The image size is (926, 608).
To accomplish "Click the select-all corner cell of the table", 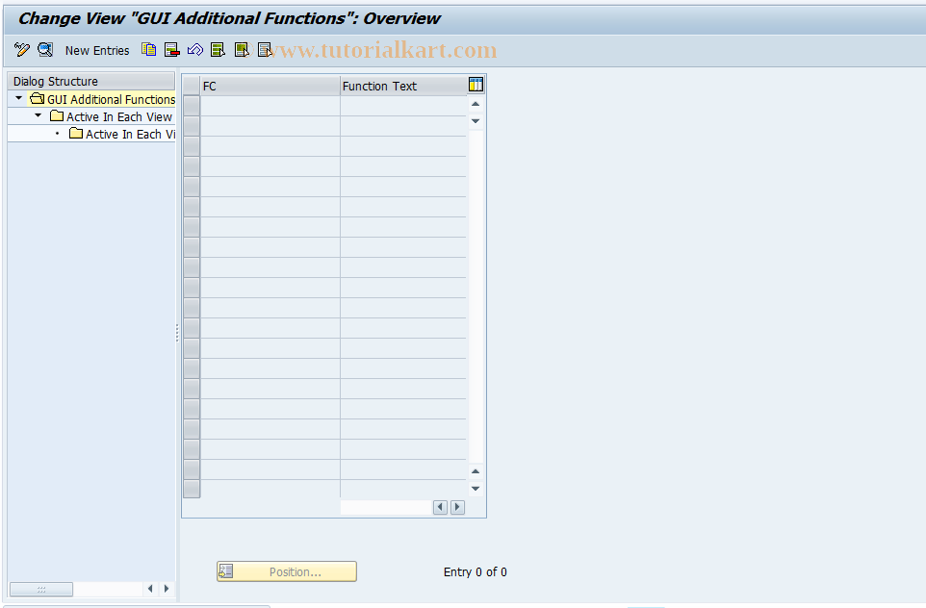I will pos(192,86).
